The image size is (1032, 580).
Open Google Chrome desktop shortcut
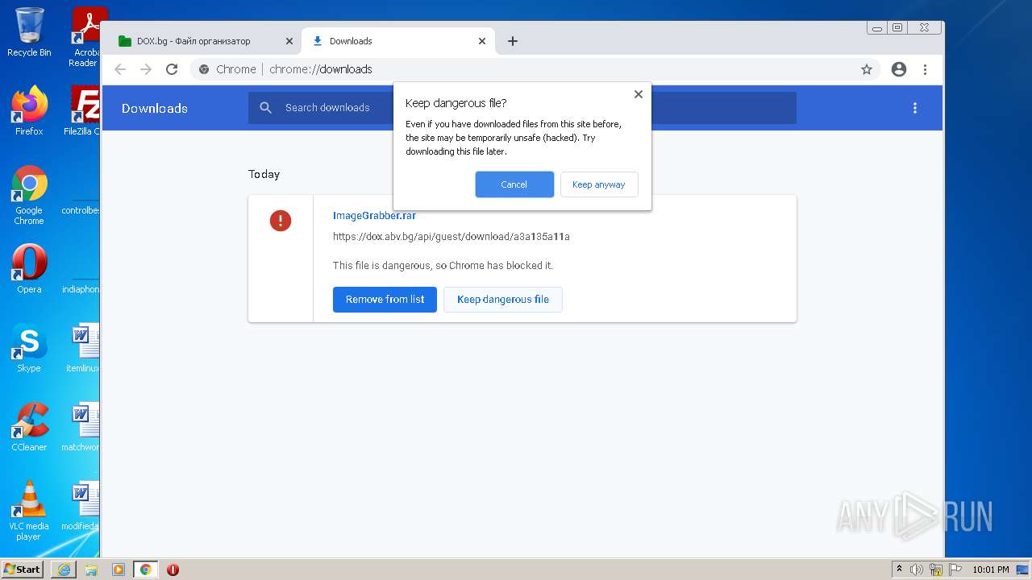29,196
